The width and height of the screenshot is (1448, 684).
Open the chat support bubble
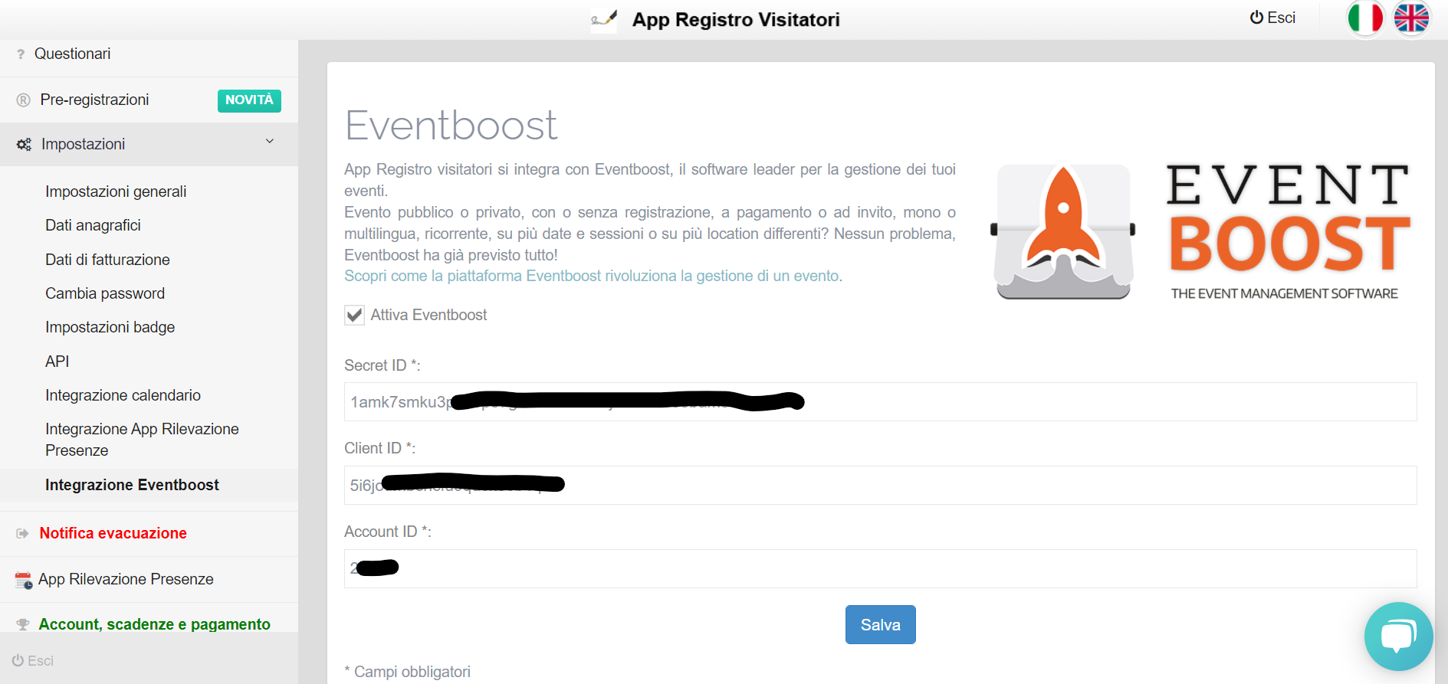(1398, 637)
